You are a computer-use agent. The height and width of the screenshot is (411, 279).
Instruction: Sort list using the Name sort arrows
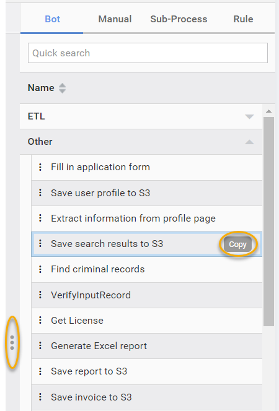click(x=62, y=88)
